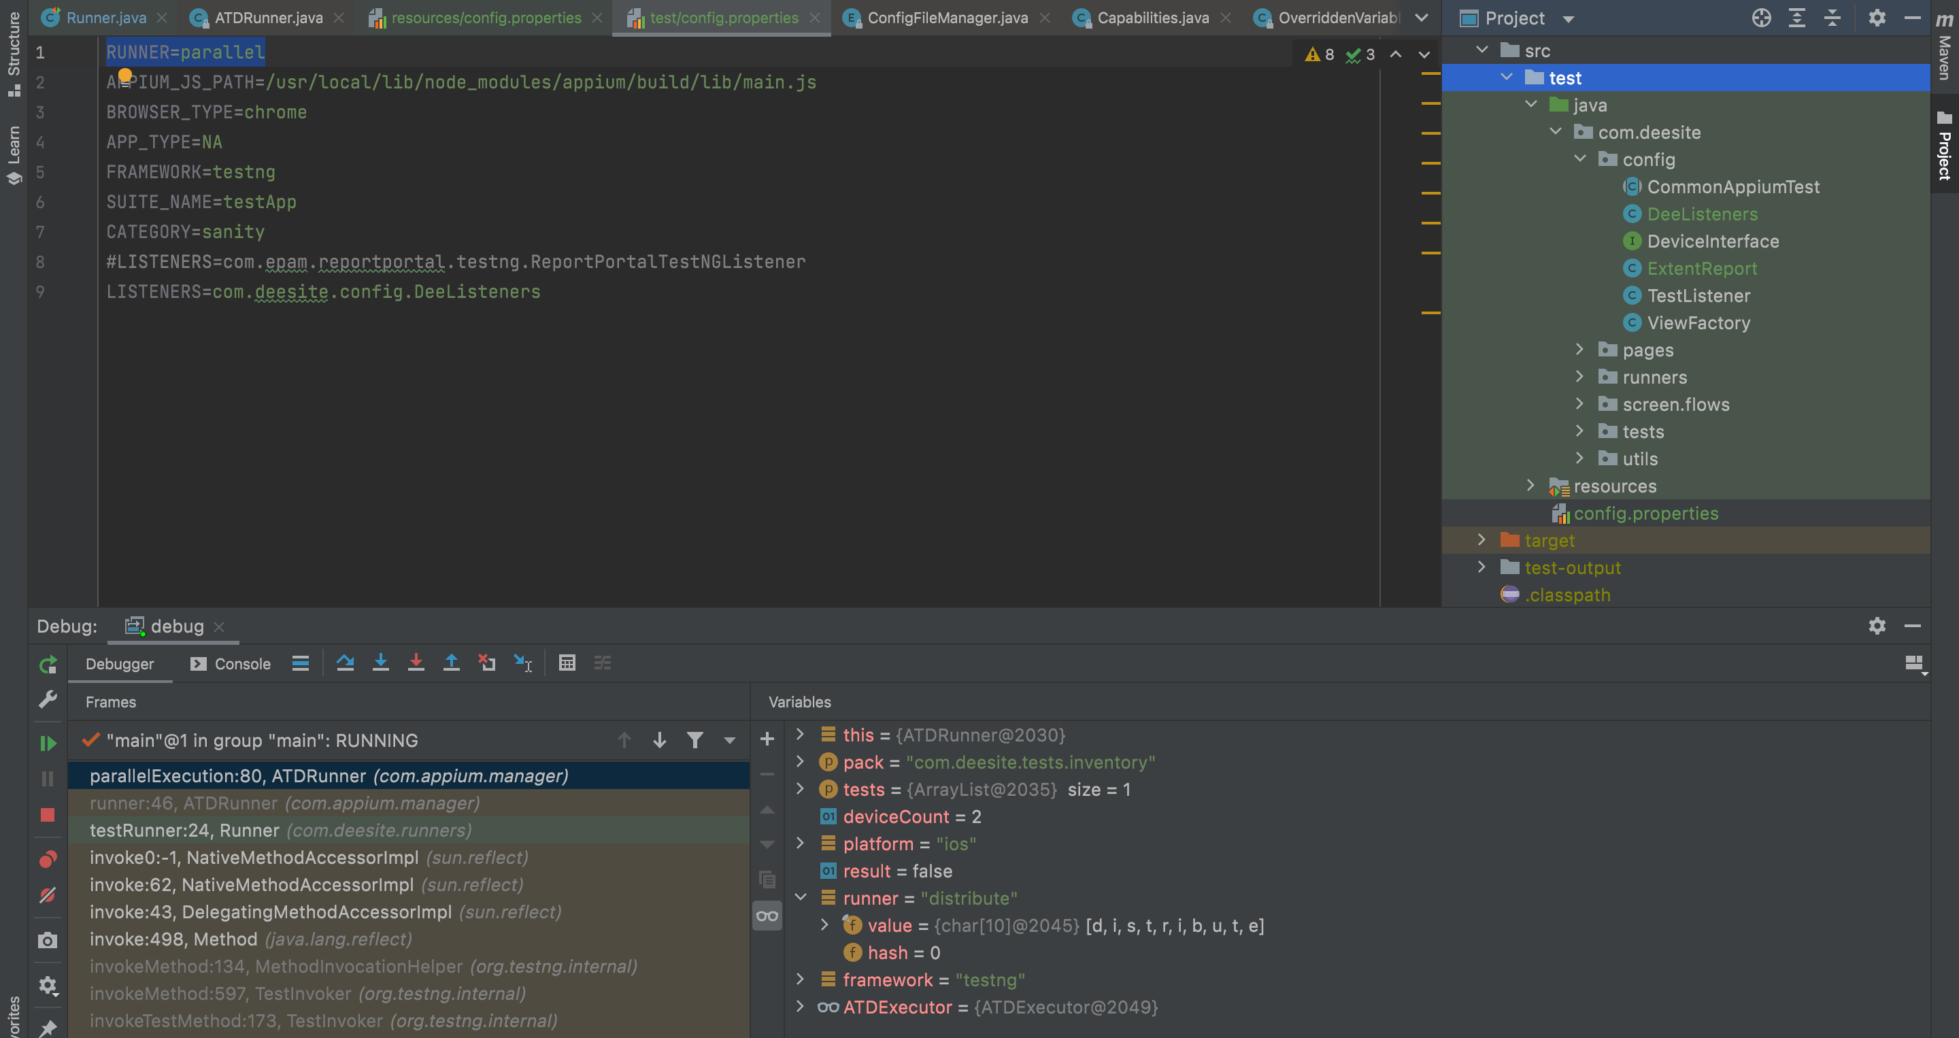Screen dimensions: 1959x1038
Task: Click the Force Step Into red arrow icon
Action: tap(416, 663)
